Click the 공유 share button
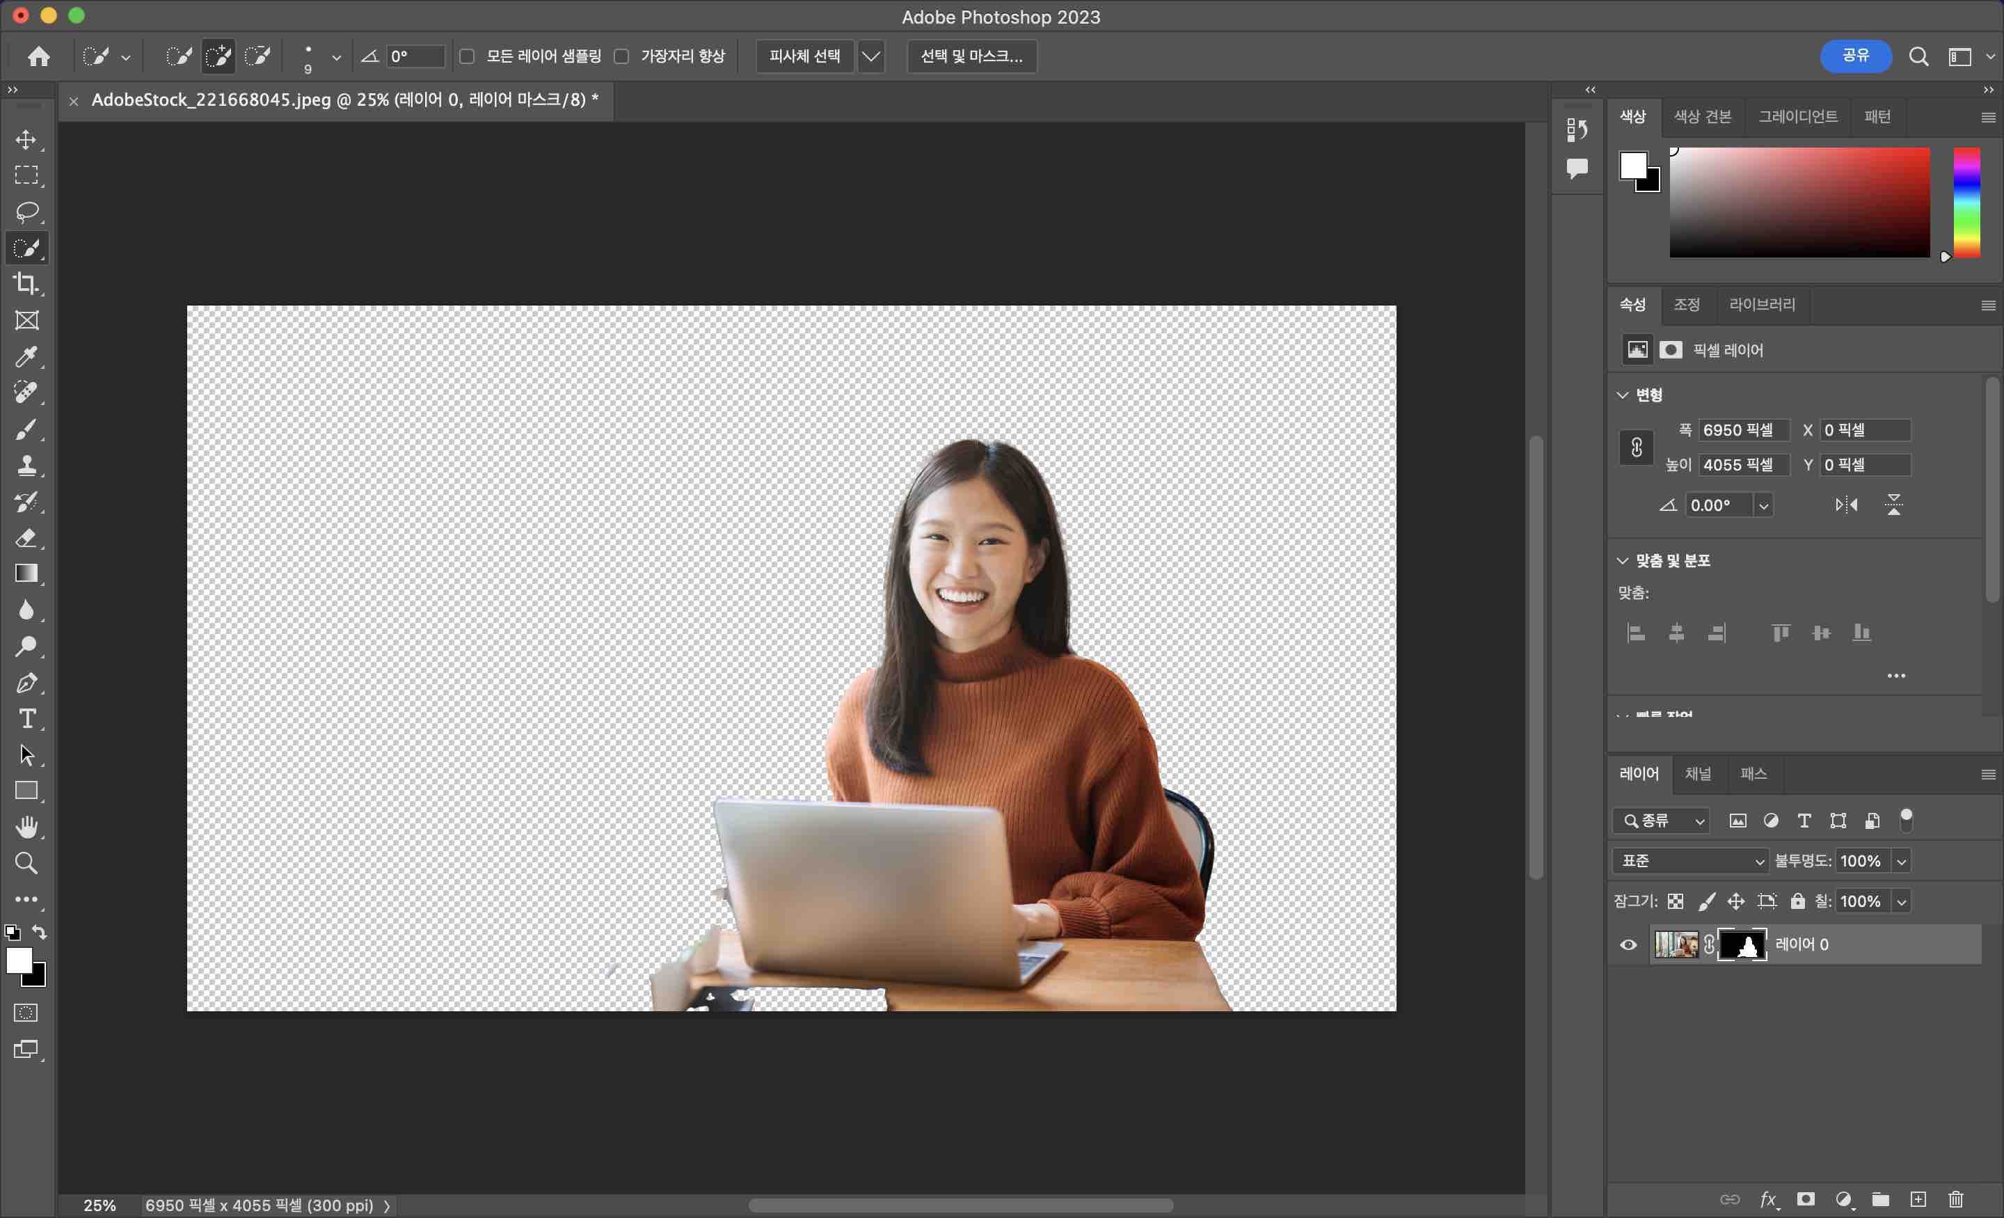 pyautogui.click(x=1855, y=55)
